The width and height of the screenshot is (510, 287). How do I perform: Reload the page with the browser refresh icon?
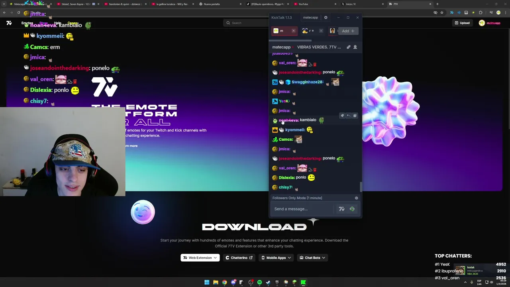(x=18, y=12)
